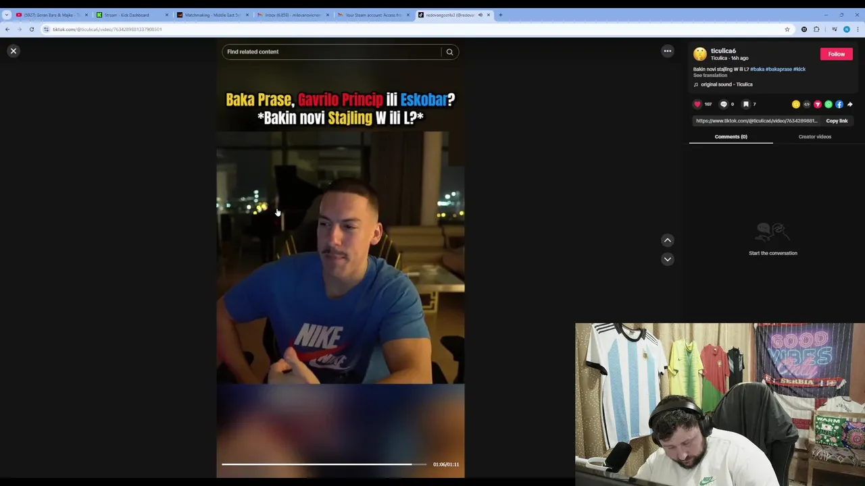Click the Copy link button
This screenshot has width=865, height=486.
[837, 121]
